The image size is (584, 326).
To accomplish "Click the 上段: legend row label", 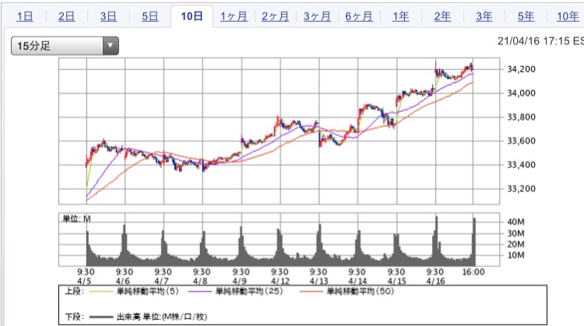I will (75, 292).
